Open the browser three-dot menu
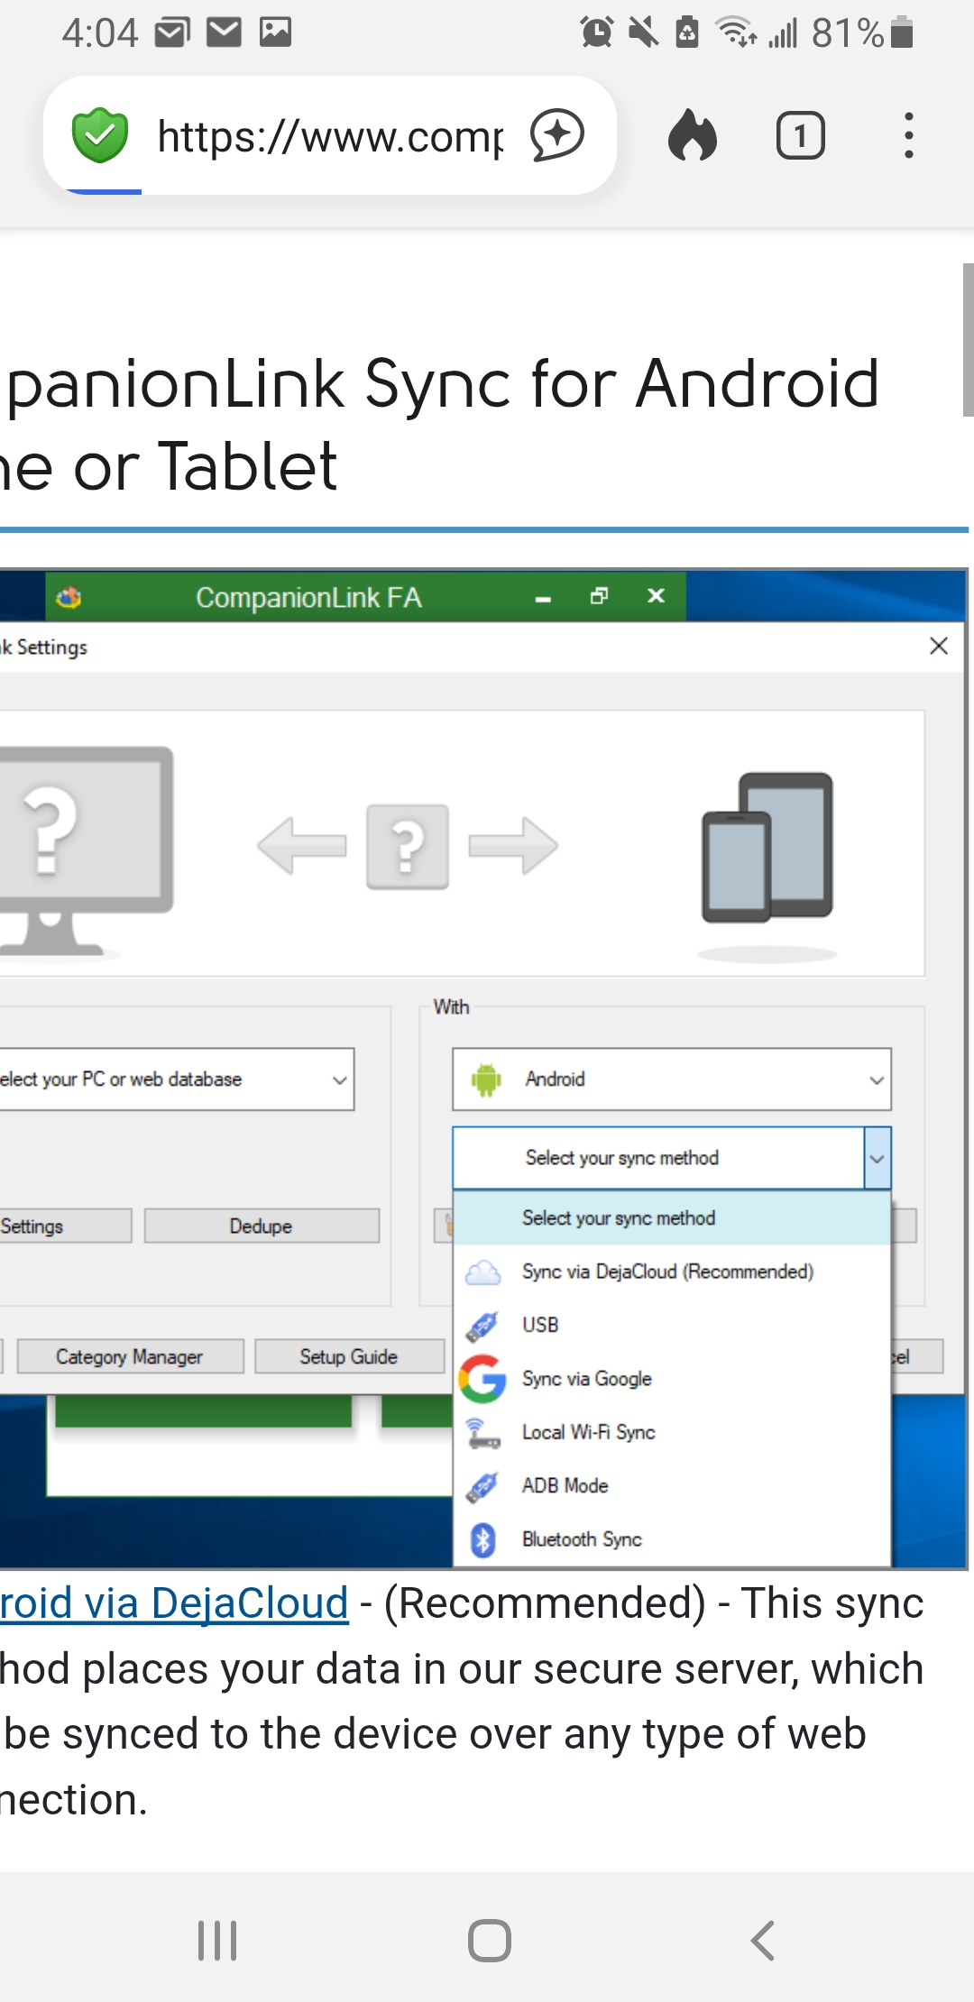974x2002 pixels. (x=909, y=135)
